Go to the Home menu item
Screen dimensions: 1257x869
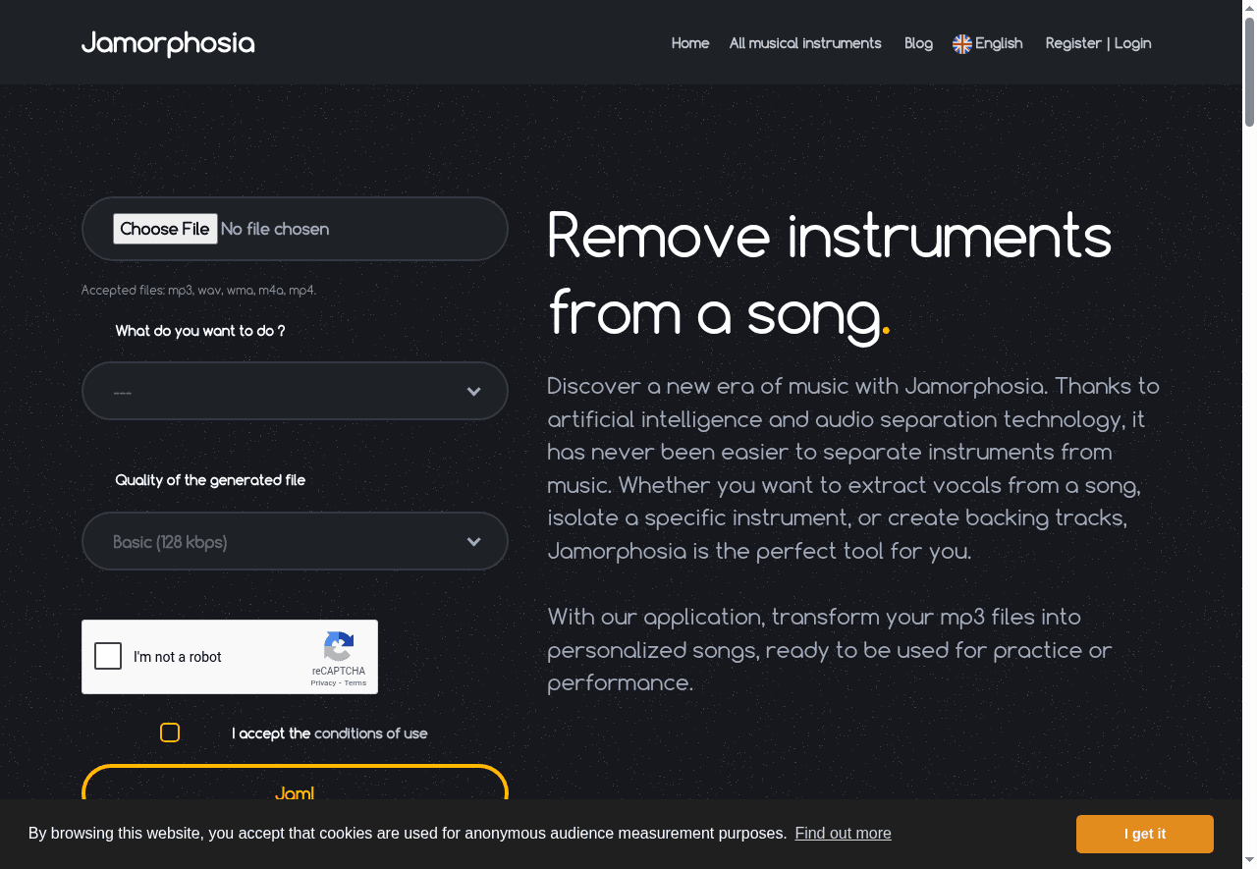pyautogui.click(x=690, y=43)
